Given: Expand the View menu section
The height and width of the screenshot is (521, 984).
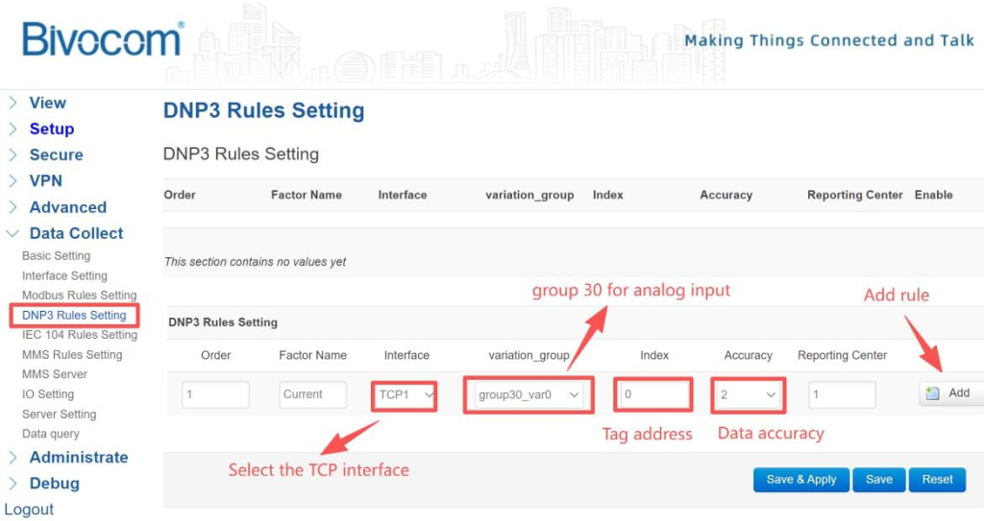Looking at the screenshot, I should [x=47, y=103].
